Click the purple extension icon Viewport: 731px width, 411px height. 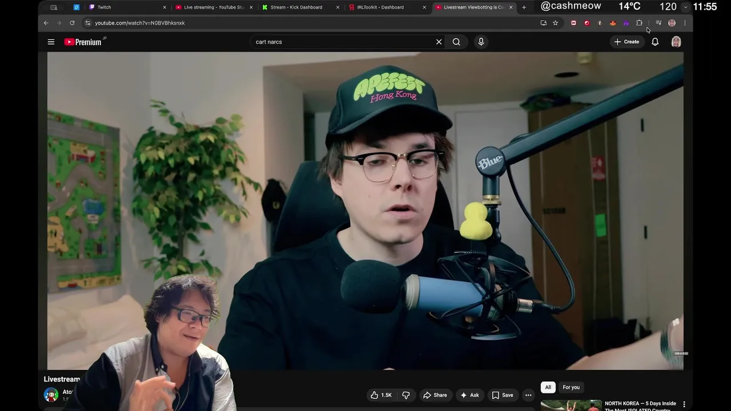(626, 23)
